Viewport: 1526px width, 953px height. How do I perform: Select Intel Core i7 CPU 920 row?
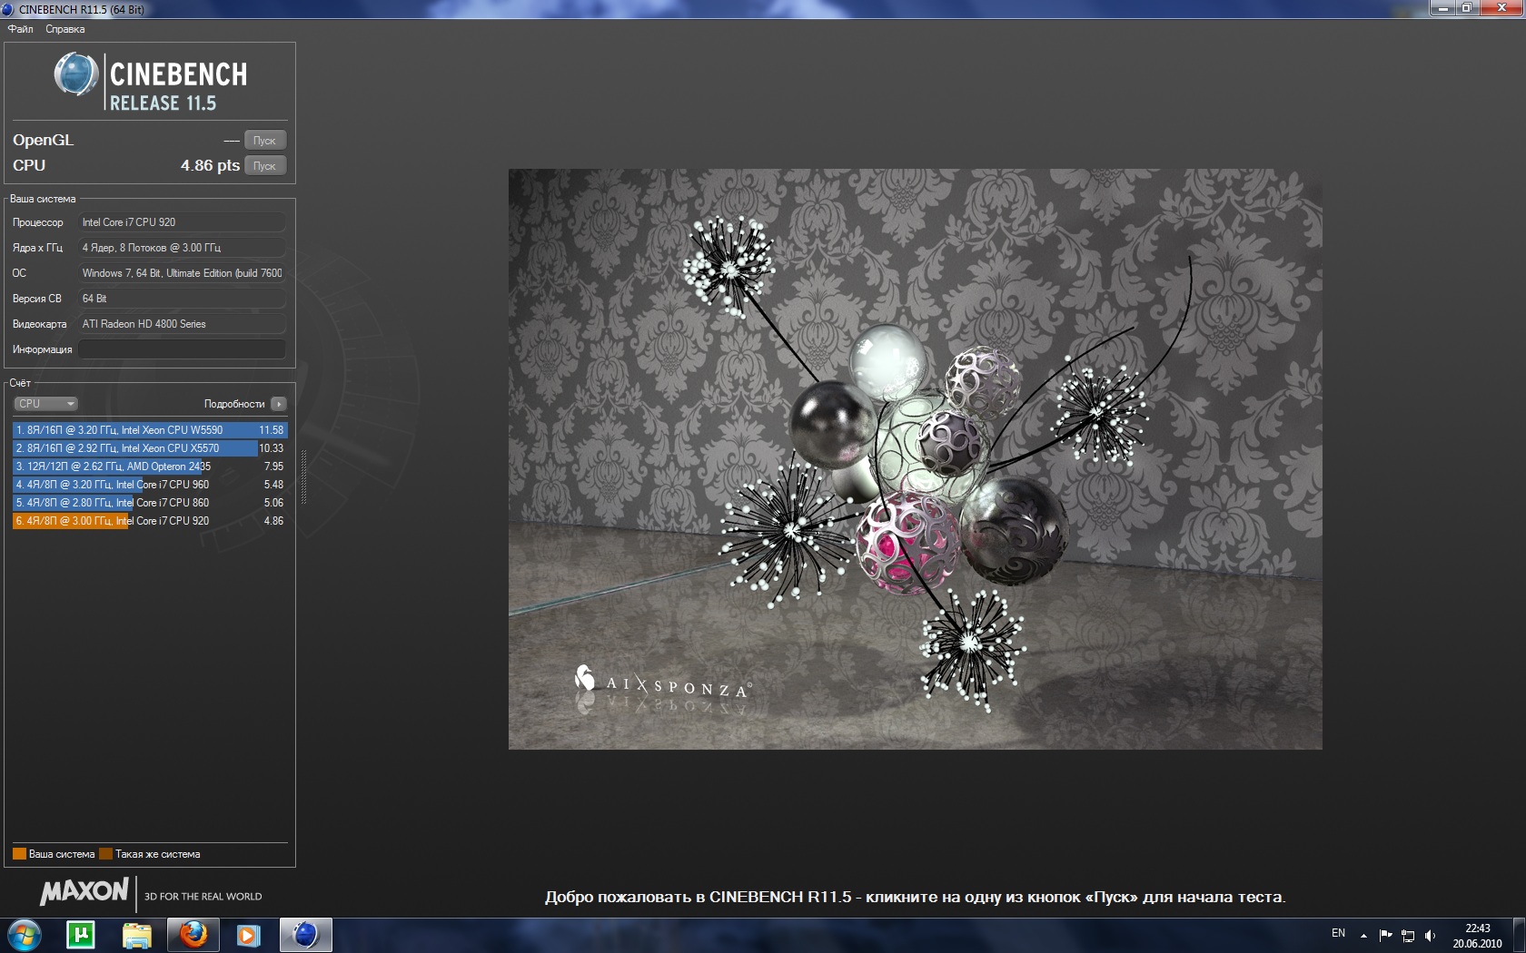click(x=150, y=521)
